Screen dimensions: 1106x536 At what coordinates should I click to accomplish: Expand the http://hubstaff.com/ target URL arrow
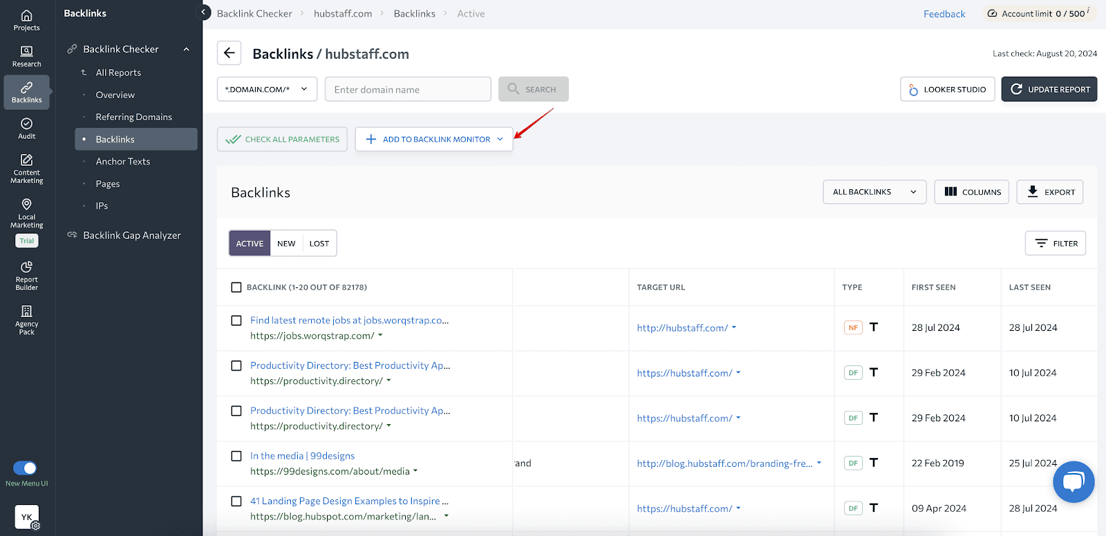(x=734, y=327)
